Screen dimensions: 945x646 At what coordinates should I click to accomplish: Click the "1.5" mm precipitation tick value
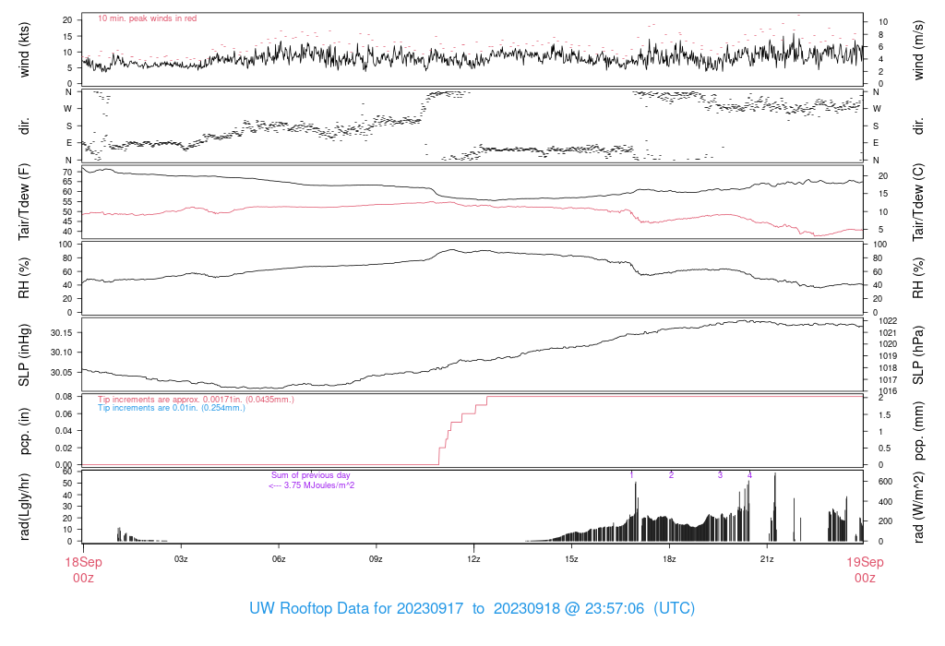click(x=885, y=415)
